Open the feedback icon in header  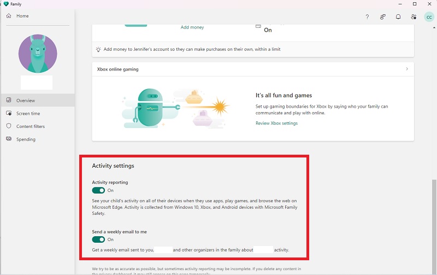pyautogui.click(x=383, y=17)
